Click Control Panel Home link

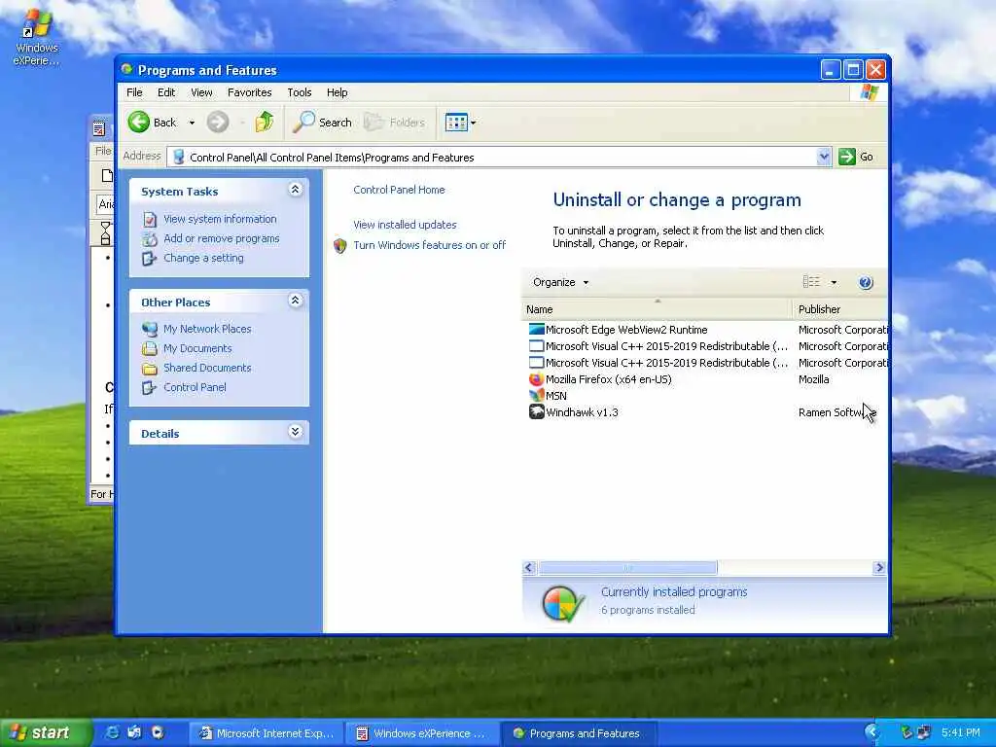399,190
